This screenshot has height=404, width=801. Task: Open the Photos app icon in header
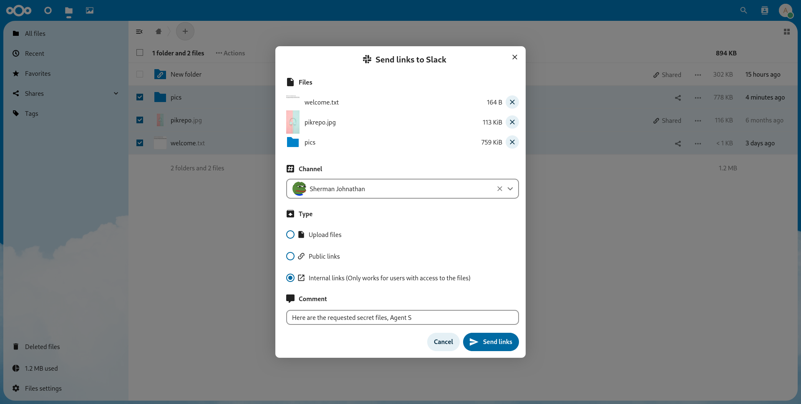(x=90, y=10)
